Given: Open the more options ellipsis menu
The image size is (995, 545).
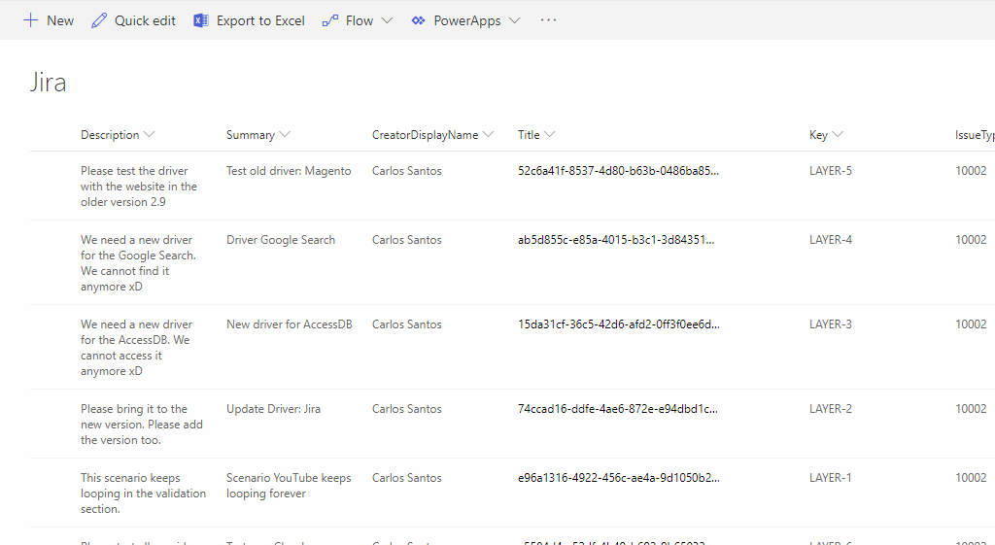Looking at the screenshot, I should (x=548, y=20).
